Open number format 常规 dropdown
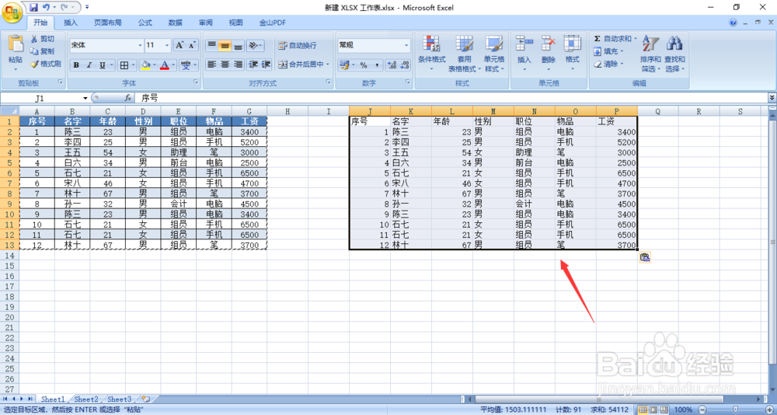The image size is (777, 415). point(406,45)
